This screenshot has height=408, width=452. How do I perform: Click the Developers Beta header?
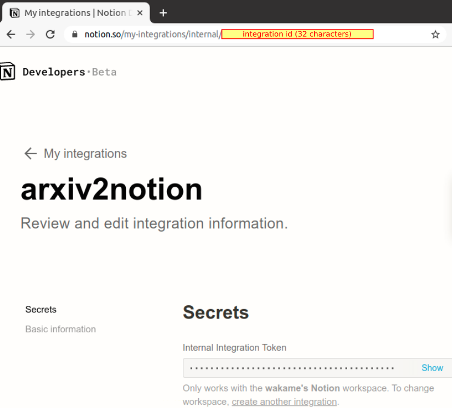click(x=69, y=72)
